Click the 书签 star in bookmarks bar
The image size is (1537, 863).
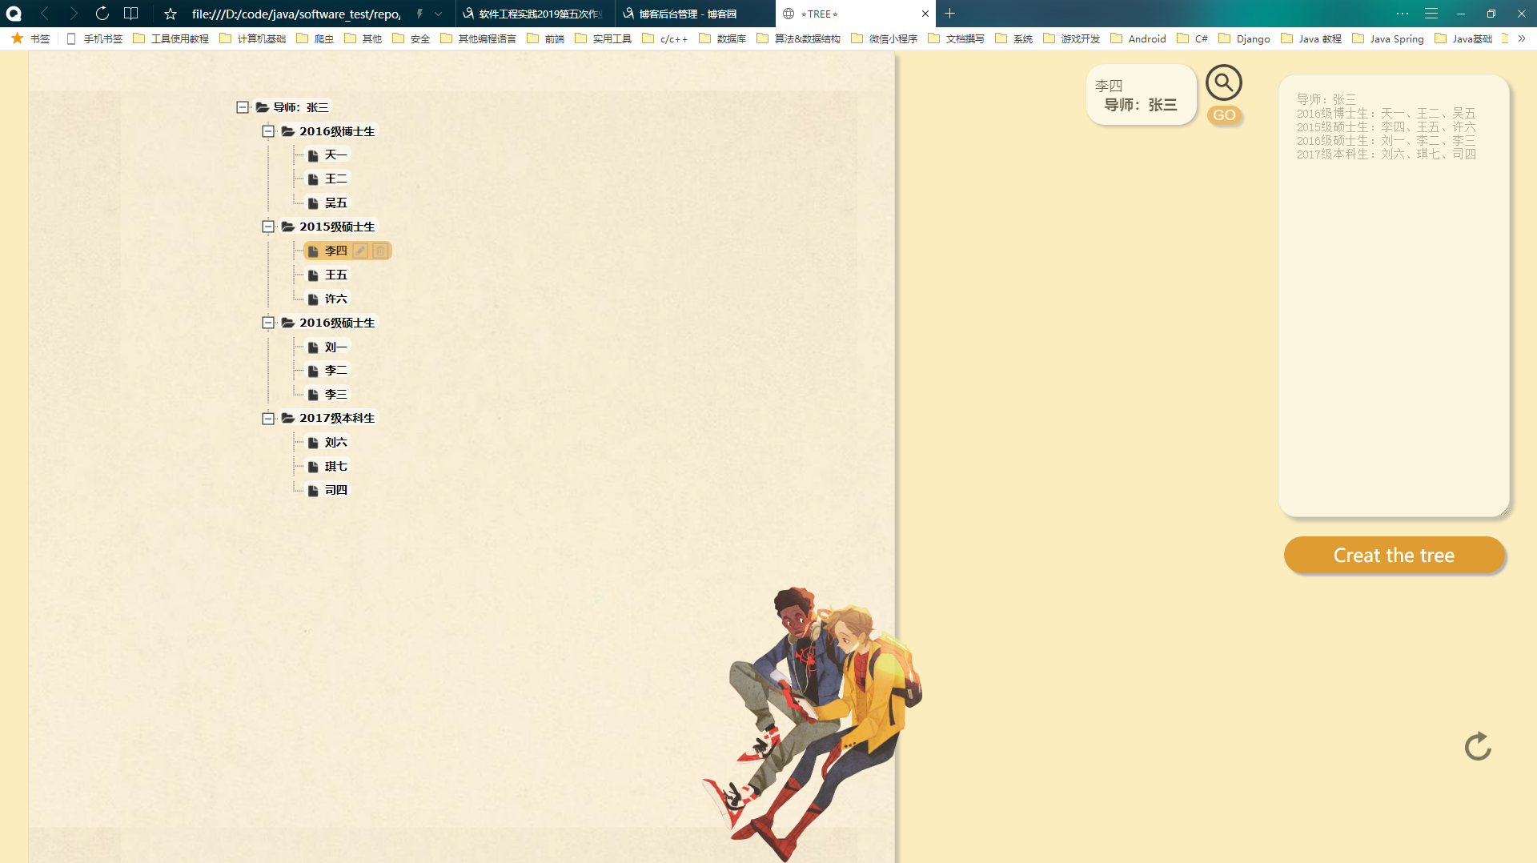coord(18,38)
